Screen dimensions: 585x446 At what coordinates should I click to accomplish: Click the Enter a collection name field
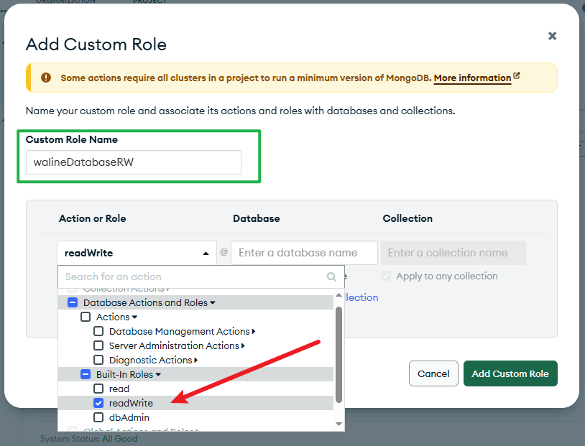(453, 253)
